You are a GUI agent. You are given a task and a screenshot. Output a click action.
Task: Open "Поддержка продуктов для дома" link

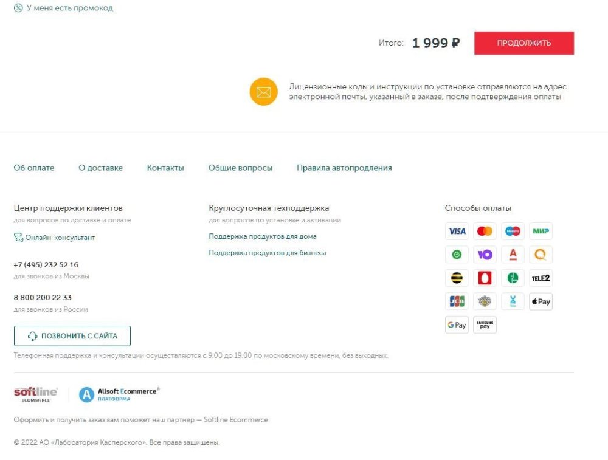click(263, 236)
